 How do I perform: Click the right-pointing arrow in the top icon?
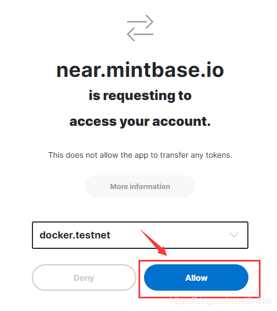point(140,21)
